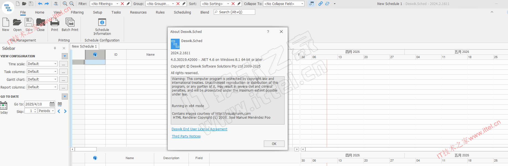Close the Sidebar panel
Screen dimensions: 508x166
click(x=64, y=48)
